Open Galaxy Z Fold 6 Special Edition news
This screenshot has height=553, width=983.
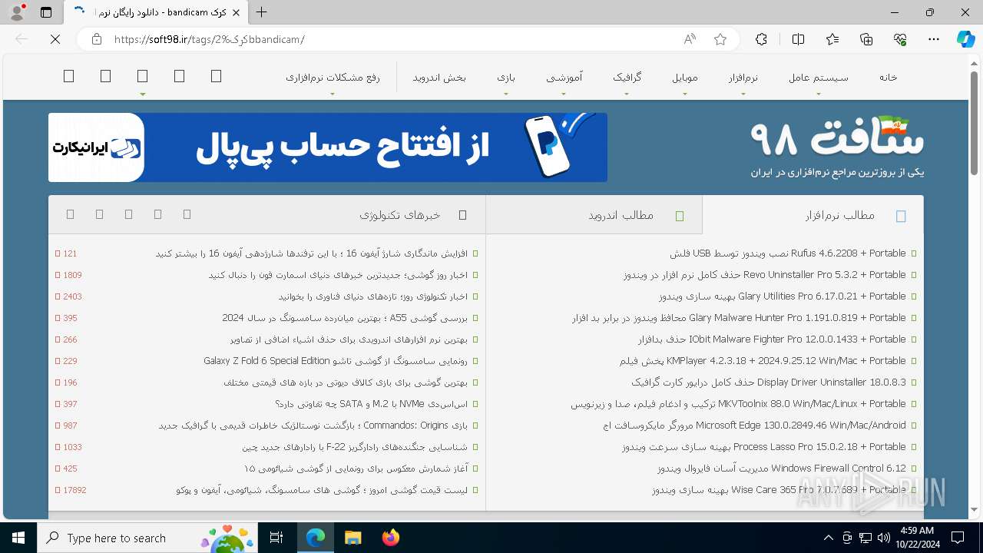tap(336, 361)
